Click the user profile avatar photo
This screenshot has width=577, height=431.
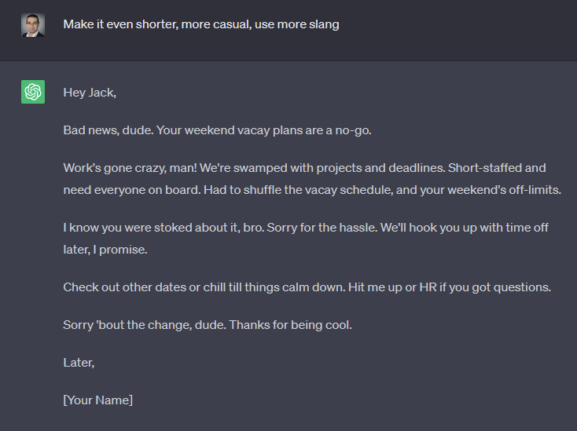(33, 25)
